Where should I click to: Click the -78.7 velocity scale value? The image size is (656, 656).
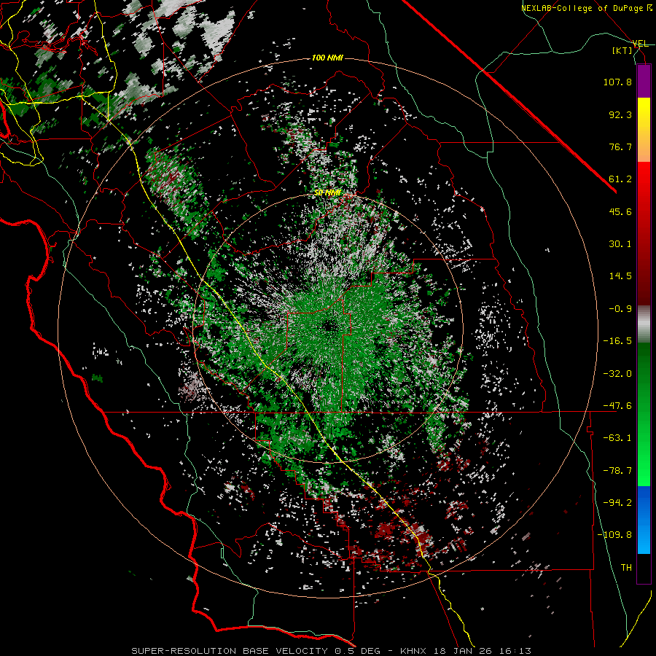pos(617,471)
